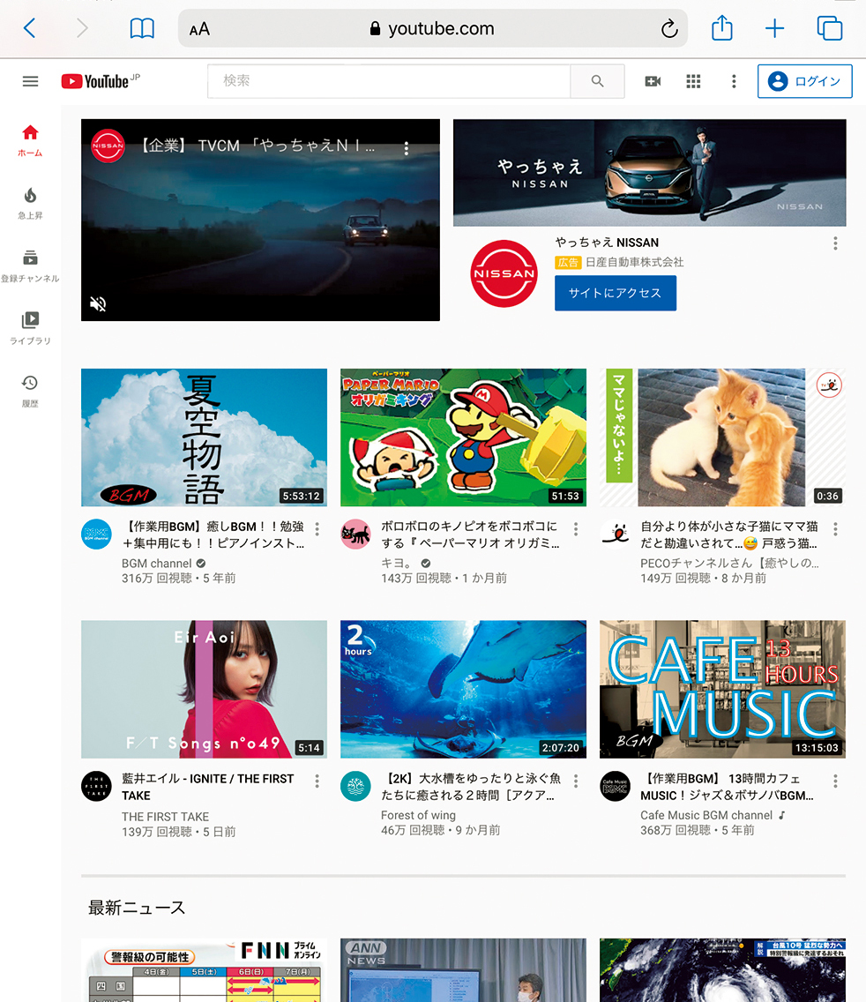Unmute the Nissan ad video
Image resolution: width=866 pixels, height=1002 pixels.
click(99, 304)
